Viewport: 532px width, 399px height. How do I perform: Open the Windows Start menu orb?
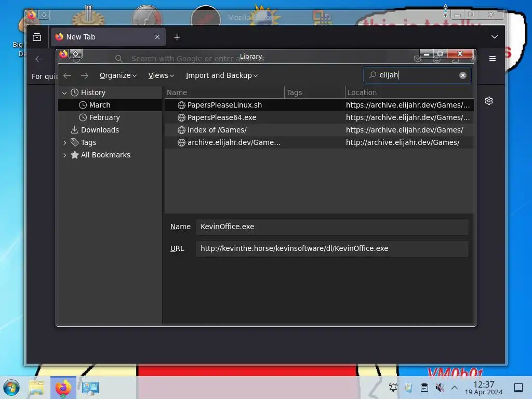point(11,388)
